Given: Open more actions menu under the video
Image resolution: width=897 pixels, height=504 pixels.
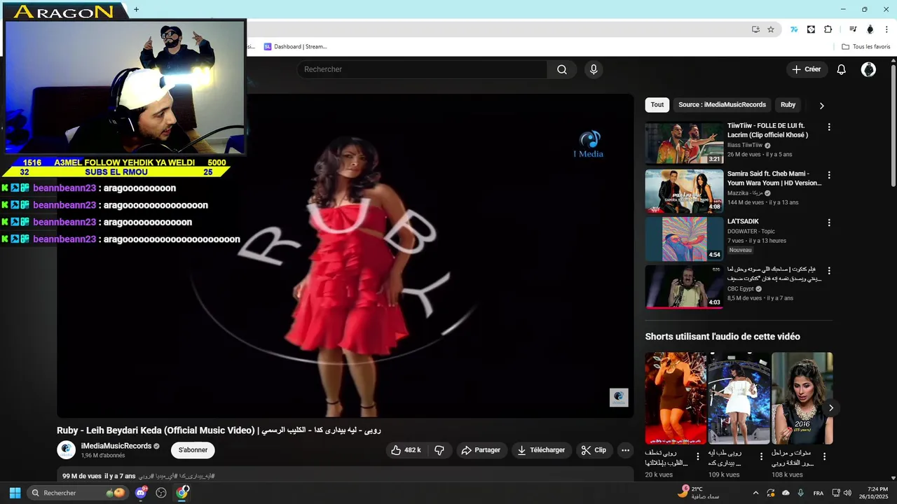Looking at the screenshot, I should 625,450.
